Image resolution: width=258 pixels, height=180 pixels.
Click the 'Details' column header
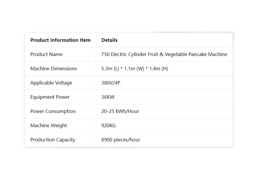click(109, 40)
